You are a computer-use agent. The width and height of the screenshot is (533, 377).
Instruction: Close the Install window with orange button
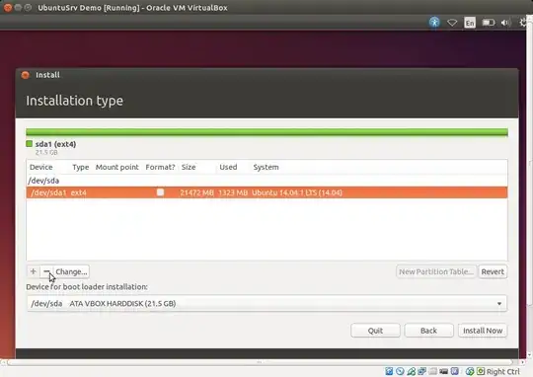point(25,75)
